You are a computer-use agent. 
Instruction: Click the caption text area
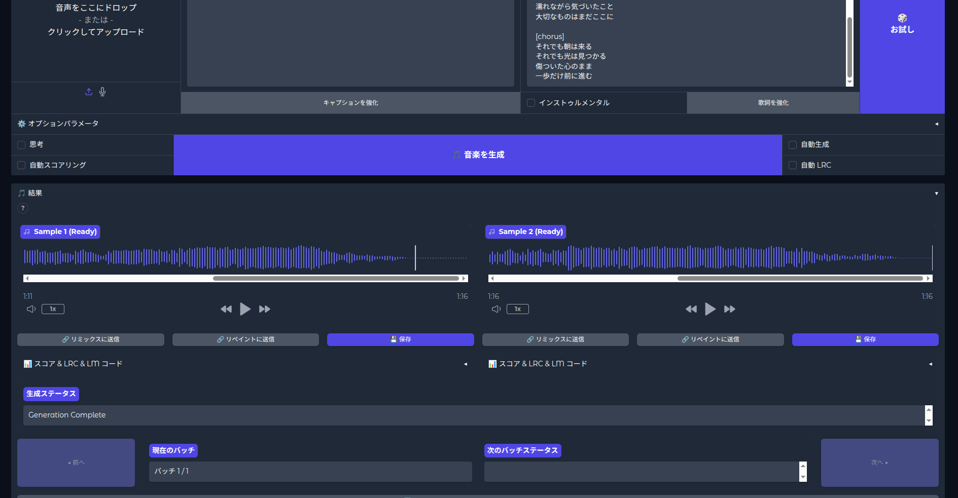point(350,43)
